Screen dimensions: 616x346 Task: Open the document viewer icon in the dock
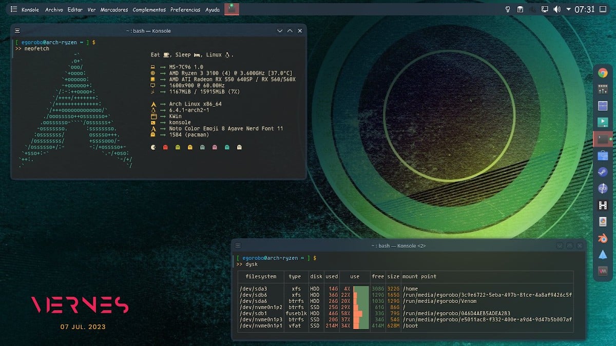603,221
